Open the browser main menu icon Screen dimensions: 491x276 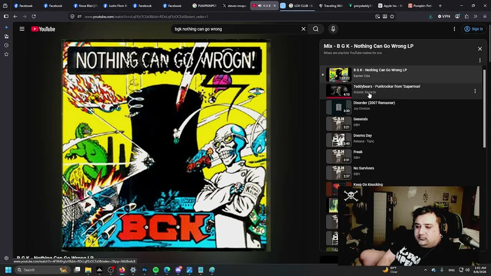pos(485,16)
